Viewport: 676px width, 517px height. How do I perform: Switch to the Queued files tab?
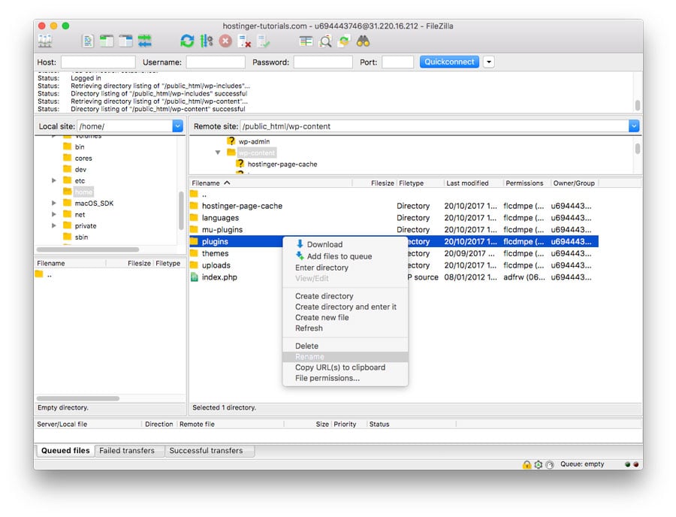(65, 451)
